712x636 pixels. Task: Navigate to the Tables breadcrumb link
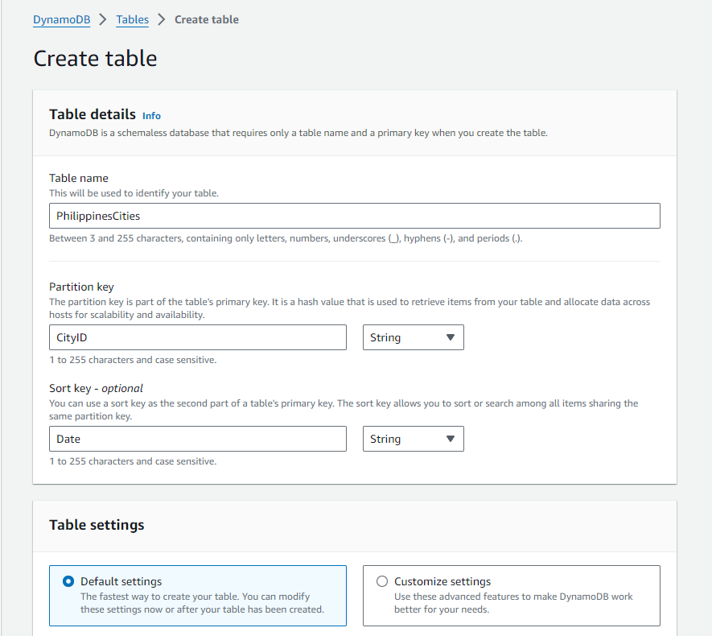pyautogui.click(x=132, y=19)
